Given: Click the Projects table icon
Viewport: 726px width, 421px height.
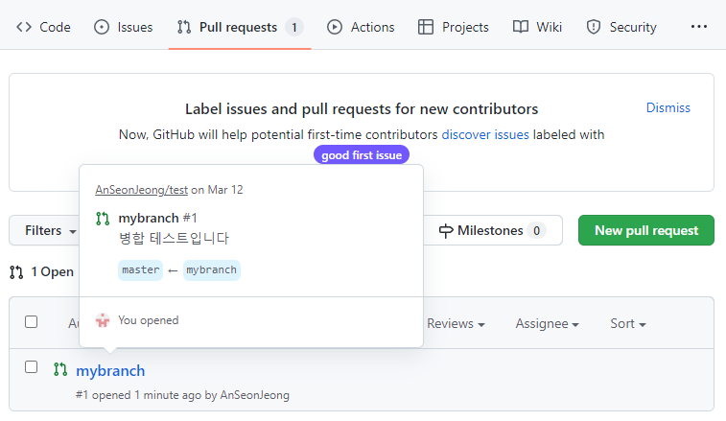Looking at the screenshot, I should [x=426, y=27].
